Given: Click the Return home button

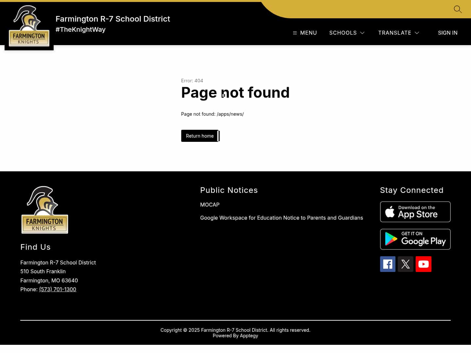Looking at the screenshot, I should (200, 136).
